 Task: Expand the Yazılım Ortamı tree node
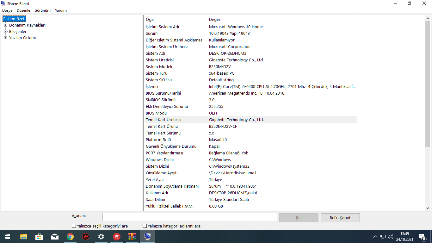(5, 38)
